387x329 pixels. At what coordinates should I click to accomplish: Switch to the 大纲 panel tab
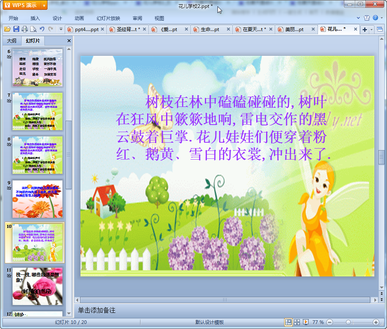(x=12, y=41)
